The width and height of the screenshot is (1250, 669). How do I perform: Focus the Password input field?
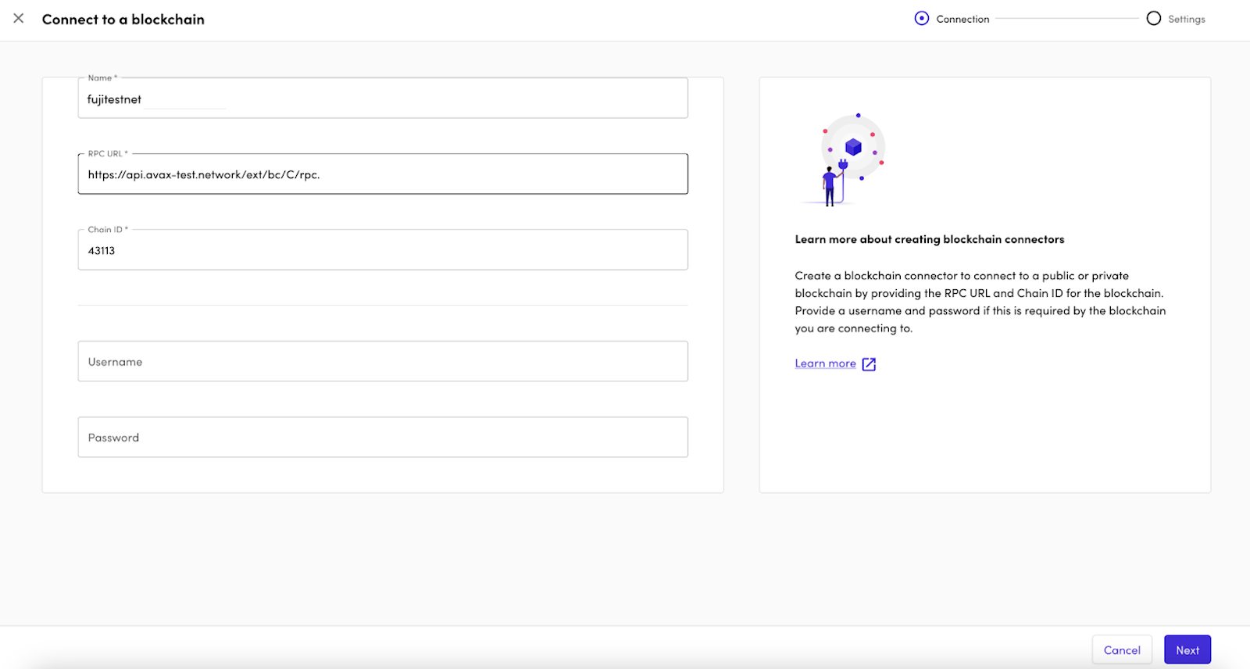[x=383, y=438]
